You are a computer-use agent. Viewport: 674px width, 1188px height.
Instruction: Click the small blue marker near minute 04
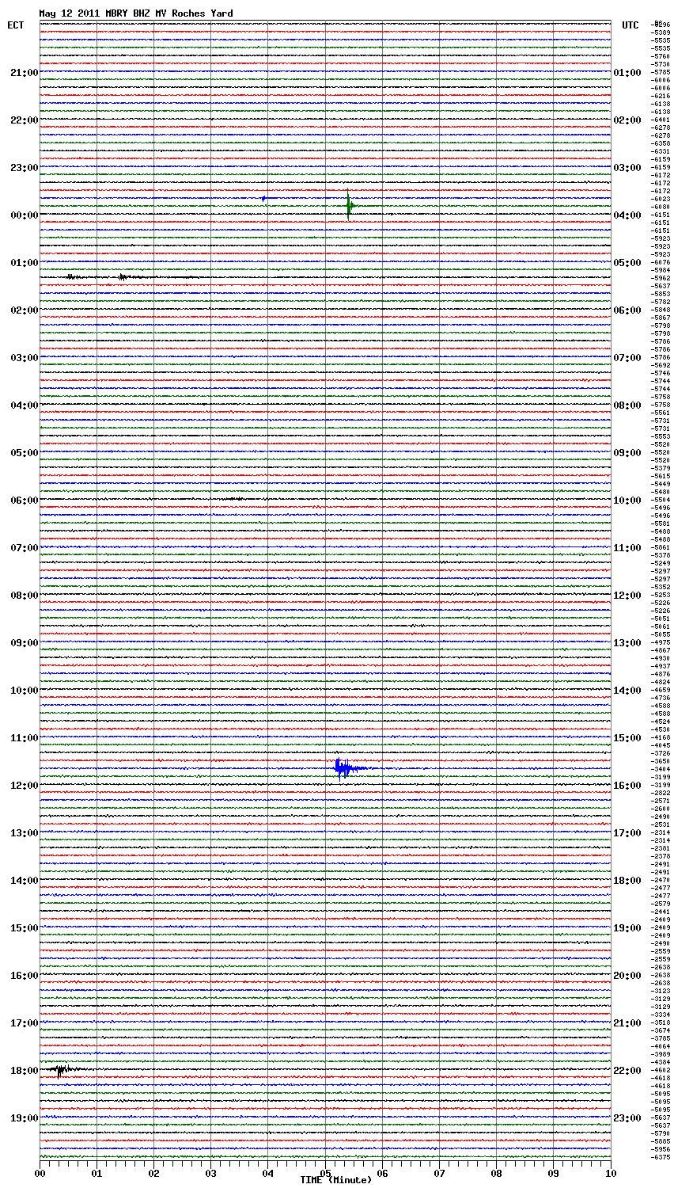coord(263,198)
